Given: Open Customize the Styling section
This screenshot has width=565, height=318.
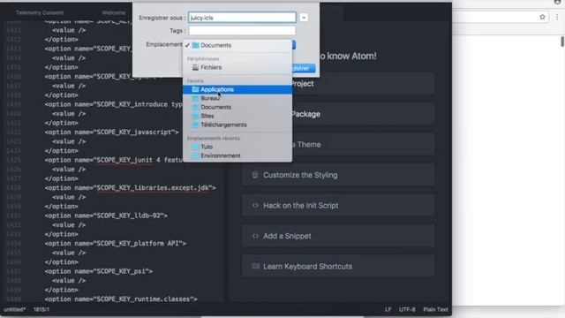Looking at the screenshot, I should (x=338, y=175).
